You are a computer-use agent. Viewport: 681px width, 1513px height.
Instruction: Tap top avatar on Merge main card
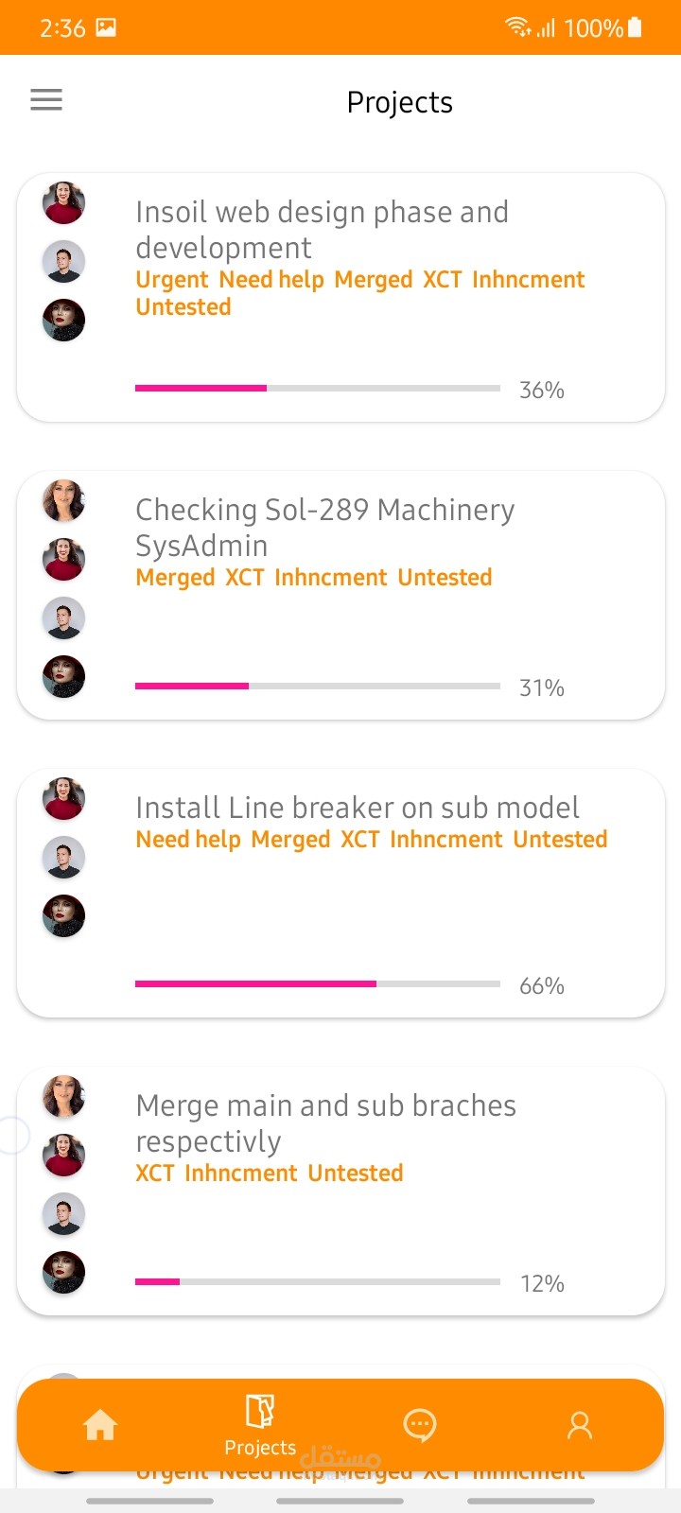pos(63,1097)
